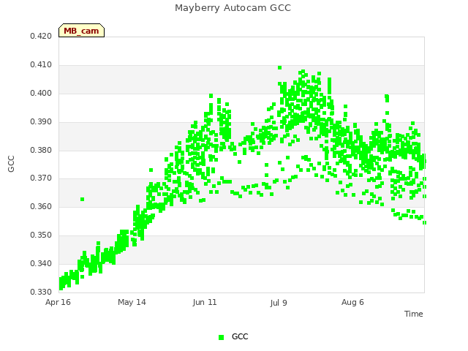This screenshot has width=468, height=351.
Task: Click the Time x-axis title
Action: [414, 314]
